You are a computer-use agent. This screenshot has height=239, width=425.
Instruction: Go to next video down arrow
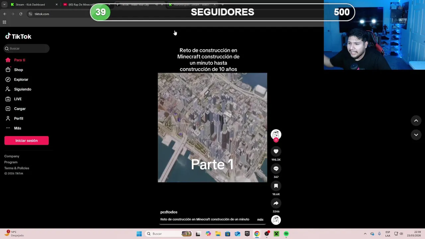tap(416, 135)
